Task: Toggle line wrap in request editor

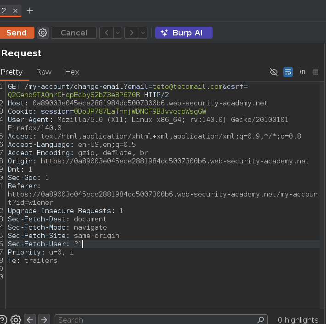Action: (x=288, y=72)
